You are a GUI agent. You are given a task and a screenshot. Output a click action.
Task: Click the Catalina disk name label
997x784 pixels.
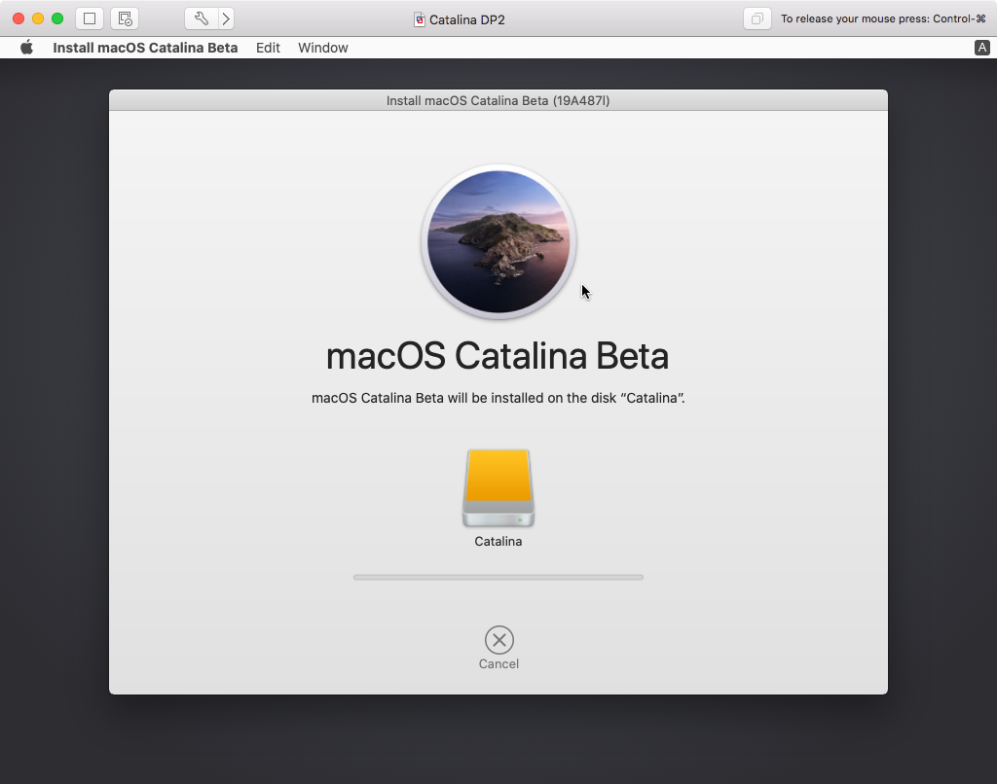pos(498,541)
